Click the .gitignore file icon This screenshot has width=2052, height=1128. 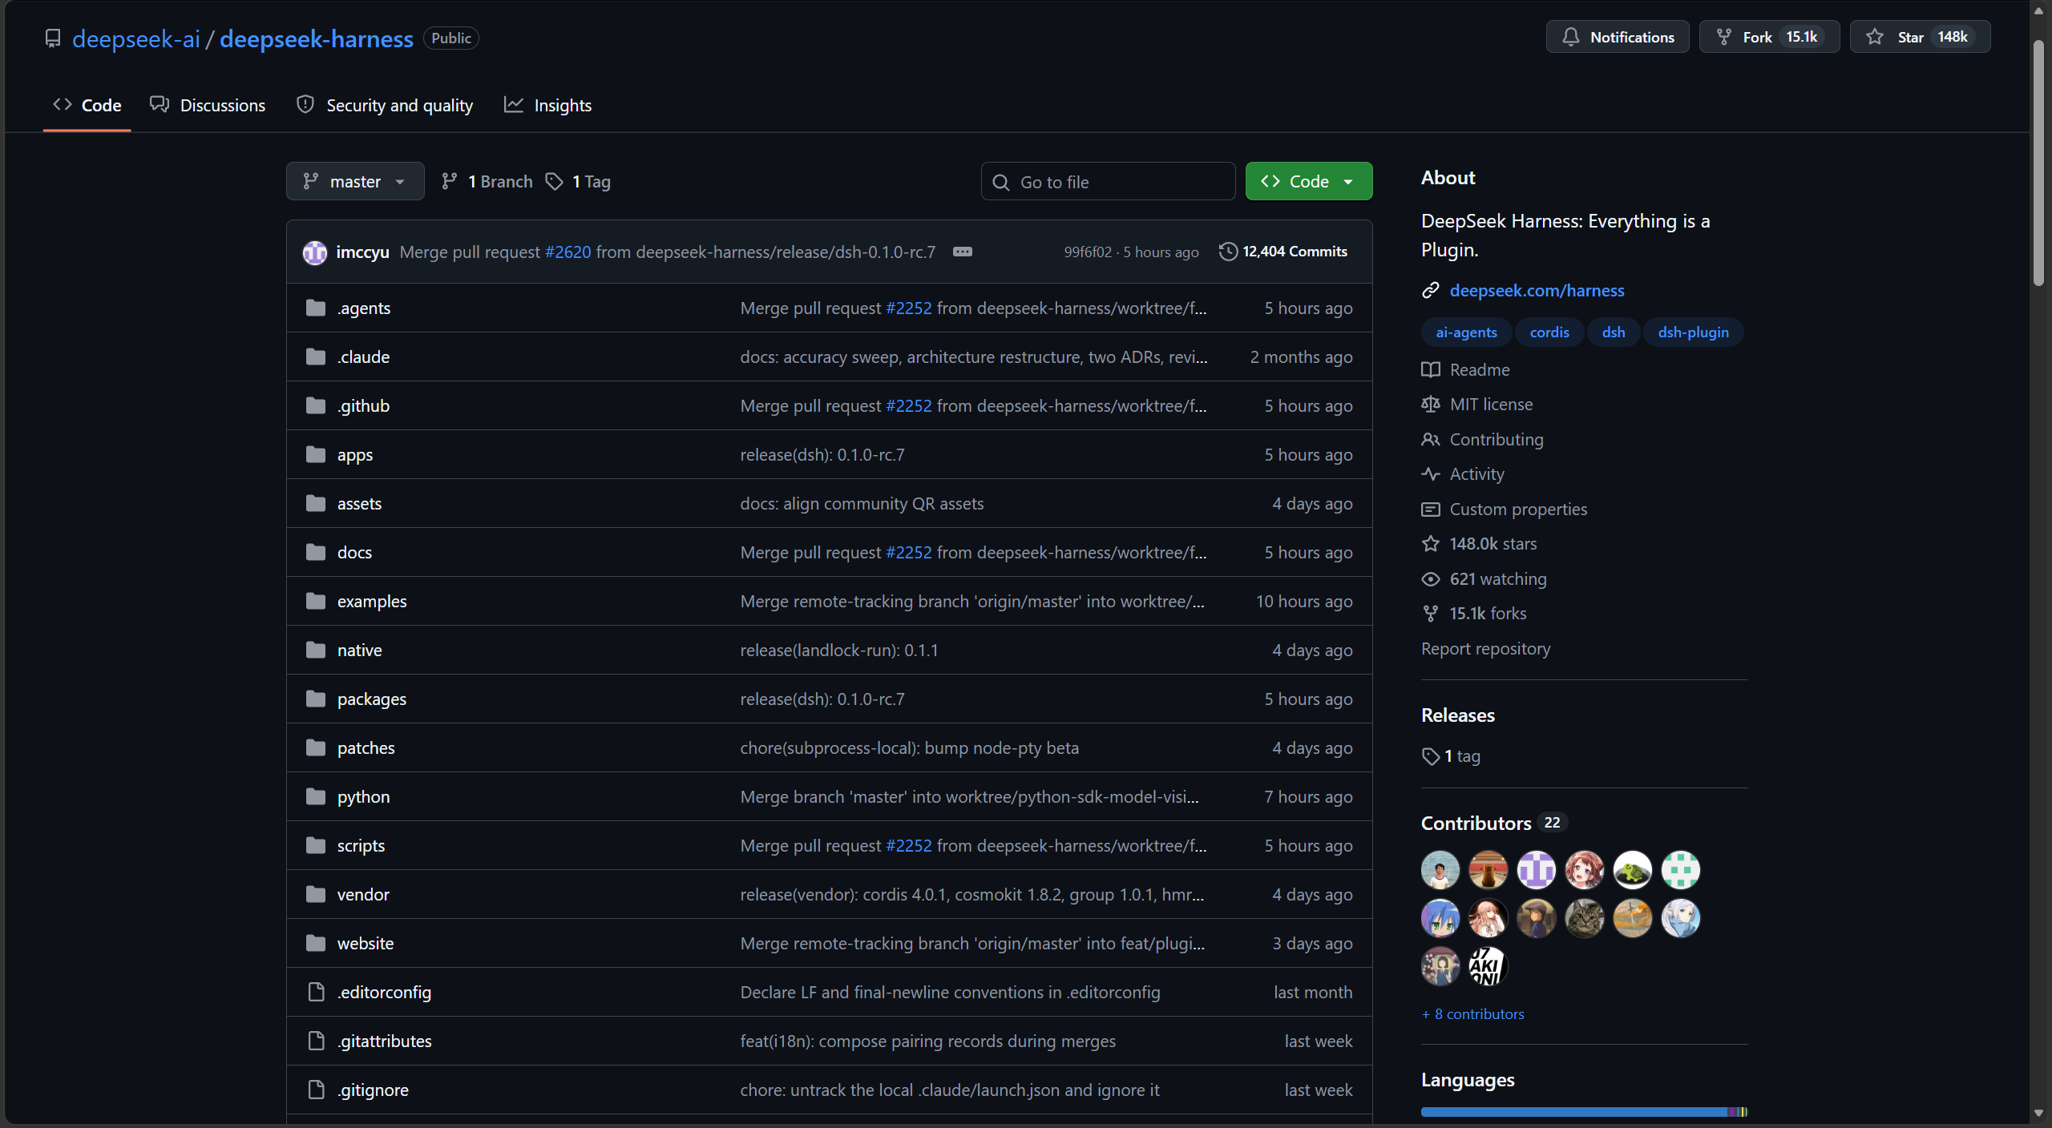click(x=317, y=1090)
